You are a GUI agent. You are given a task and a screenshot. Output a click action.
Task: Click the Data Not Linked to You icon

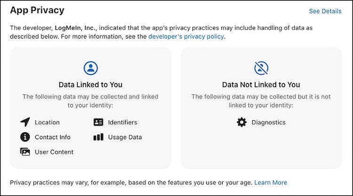point(261,68)
